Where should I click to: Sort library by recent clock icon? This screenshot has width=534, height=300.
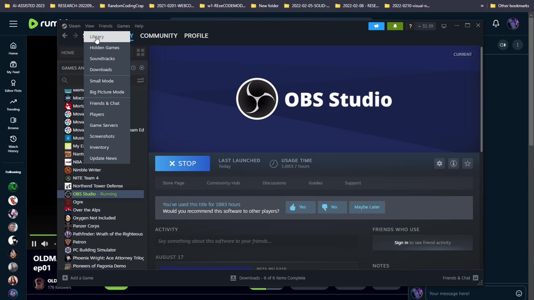point(133,67)
